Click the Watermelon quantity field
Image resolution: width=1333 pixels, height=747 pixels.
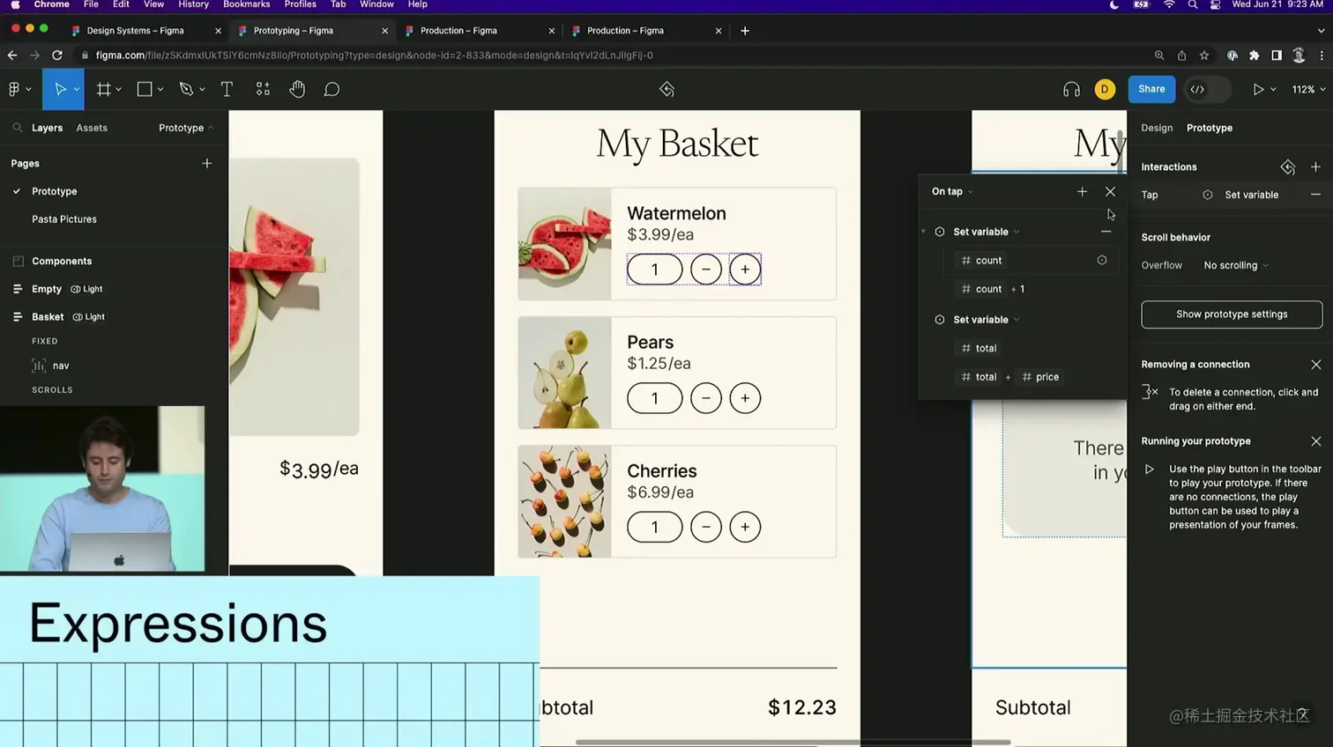click(655, 270)
